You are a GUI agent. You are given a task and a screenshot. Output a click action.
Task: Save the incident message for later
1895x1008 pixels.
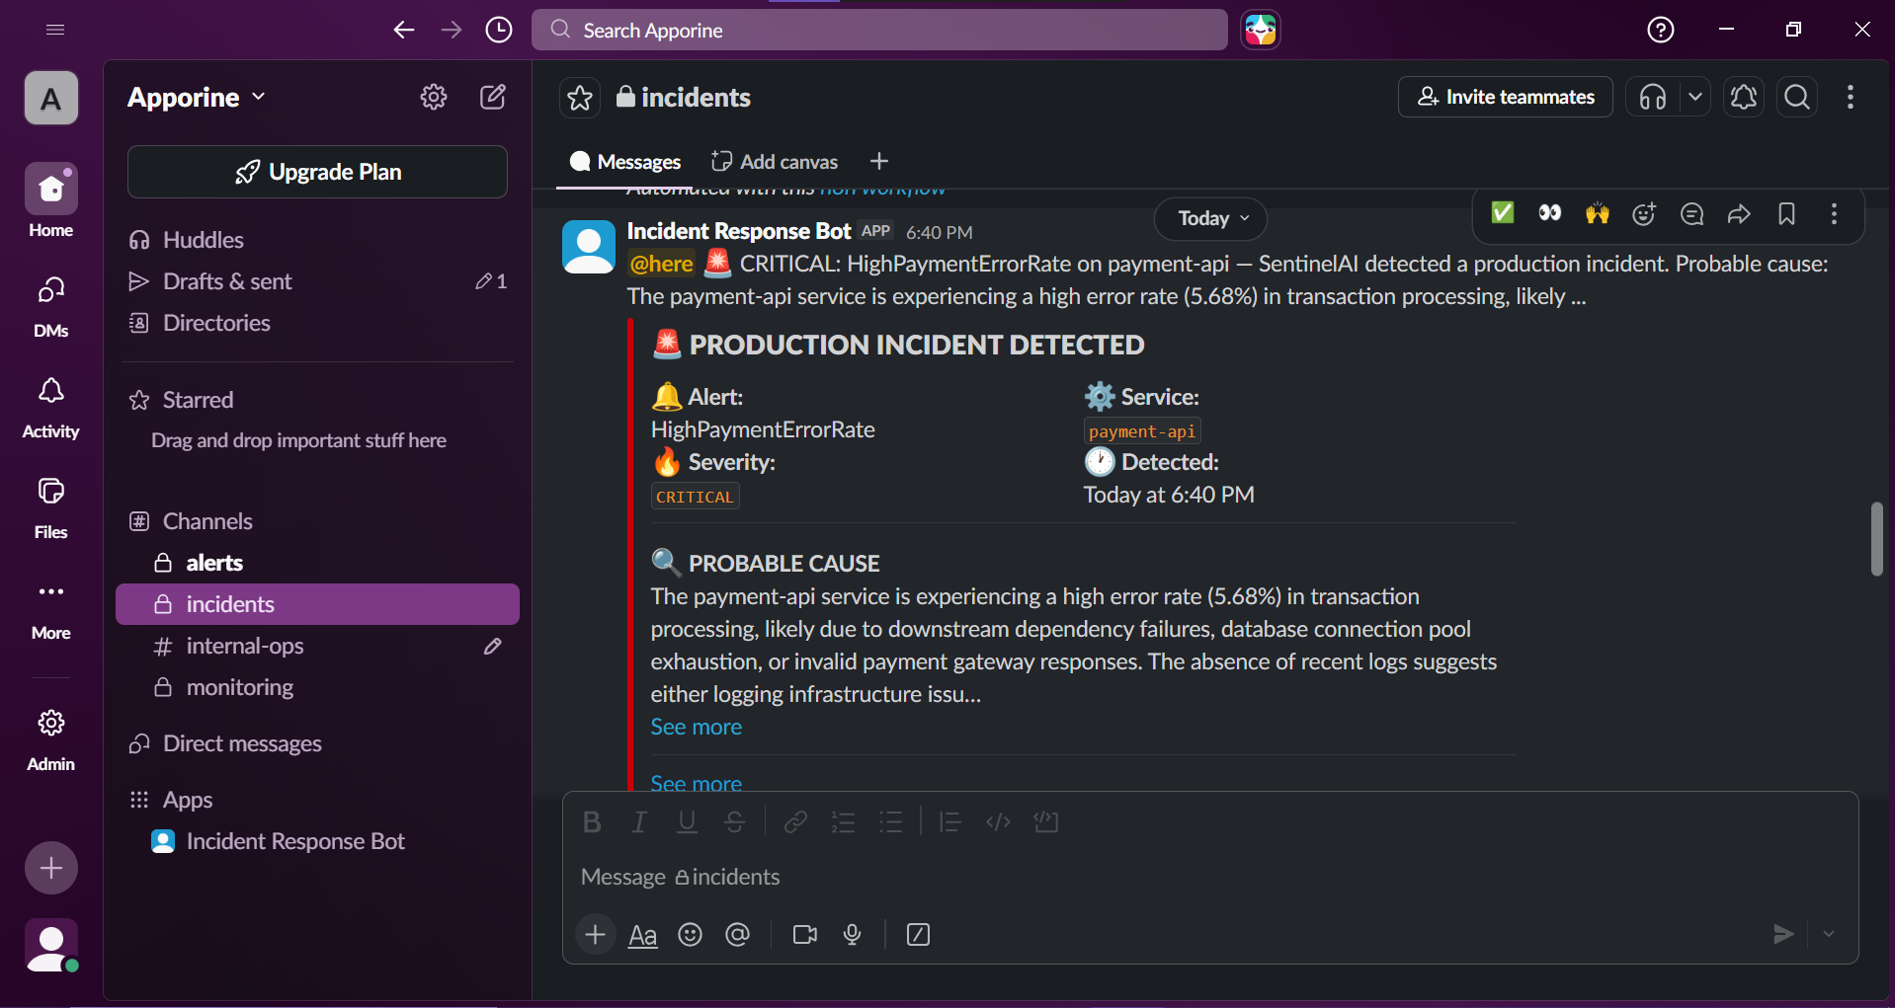coord(1787,214)
